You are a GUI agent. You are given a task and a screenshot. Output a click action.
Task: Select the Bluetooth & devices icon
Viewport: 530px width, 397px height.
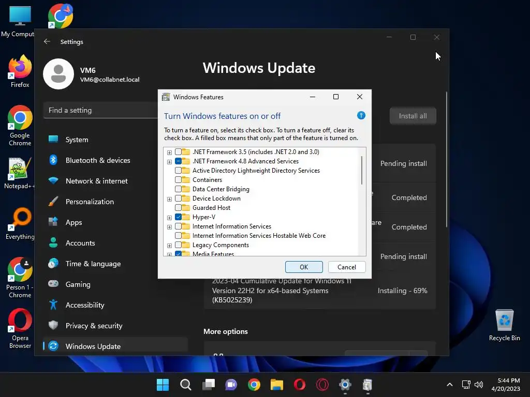pos(53,160)
